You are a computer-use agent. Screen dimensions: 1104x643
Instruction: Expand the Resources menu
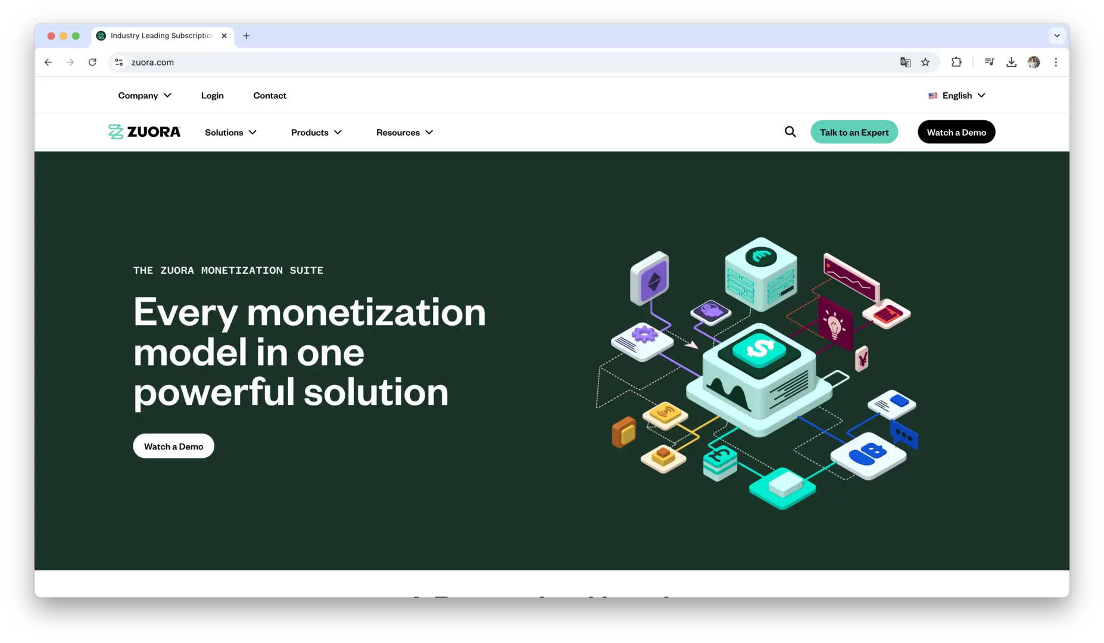point(405,132)
